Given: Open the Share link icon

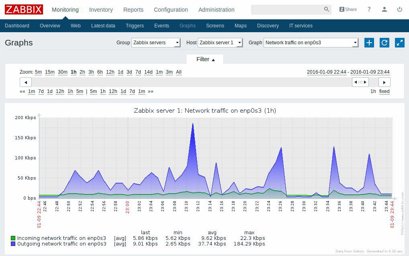Looking at the screenshot, I should point(348,9).
